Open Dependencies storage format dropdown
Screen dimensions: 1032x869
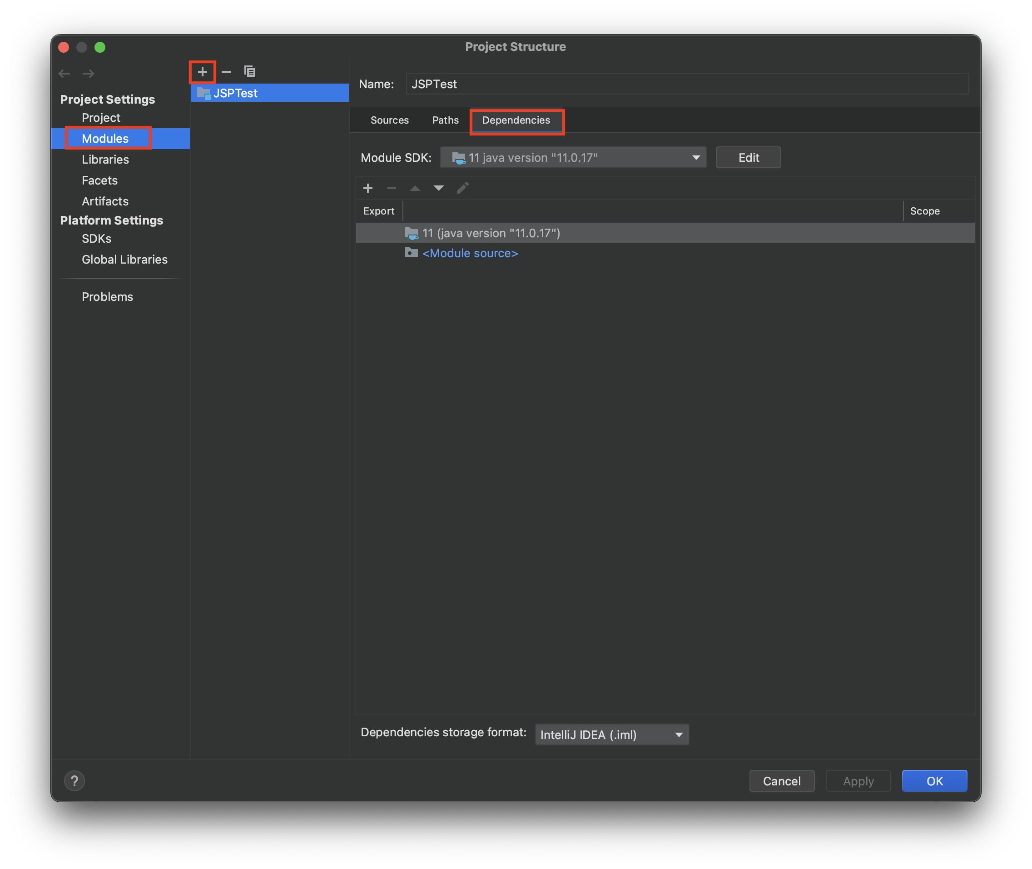pyautogui.click(x=611, y=734)
